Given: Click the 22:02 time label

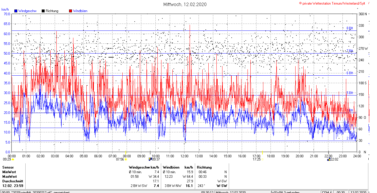Looking at the screenshot, I should (334, 159).
